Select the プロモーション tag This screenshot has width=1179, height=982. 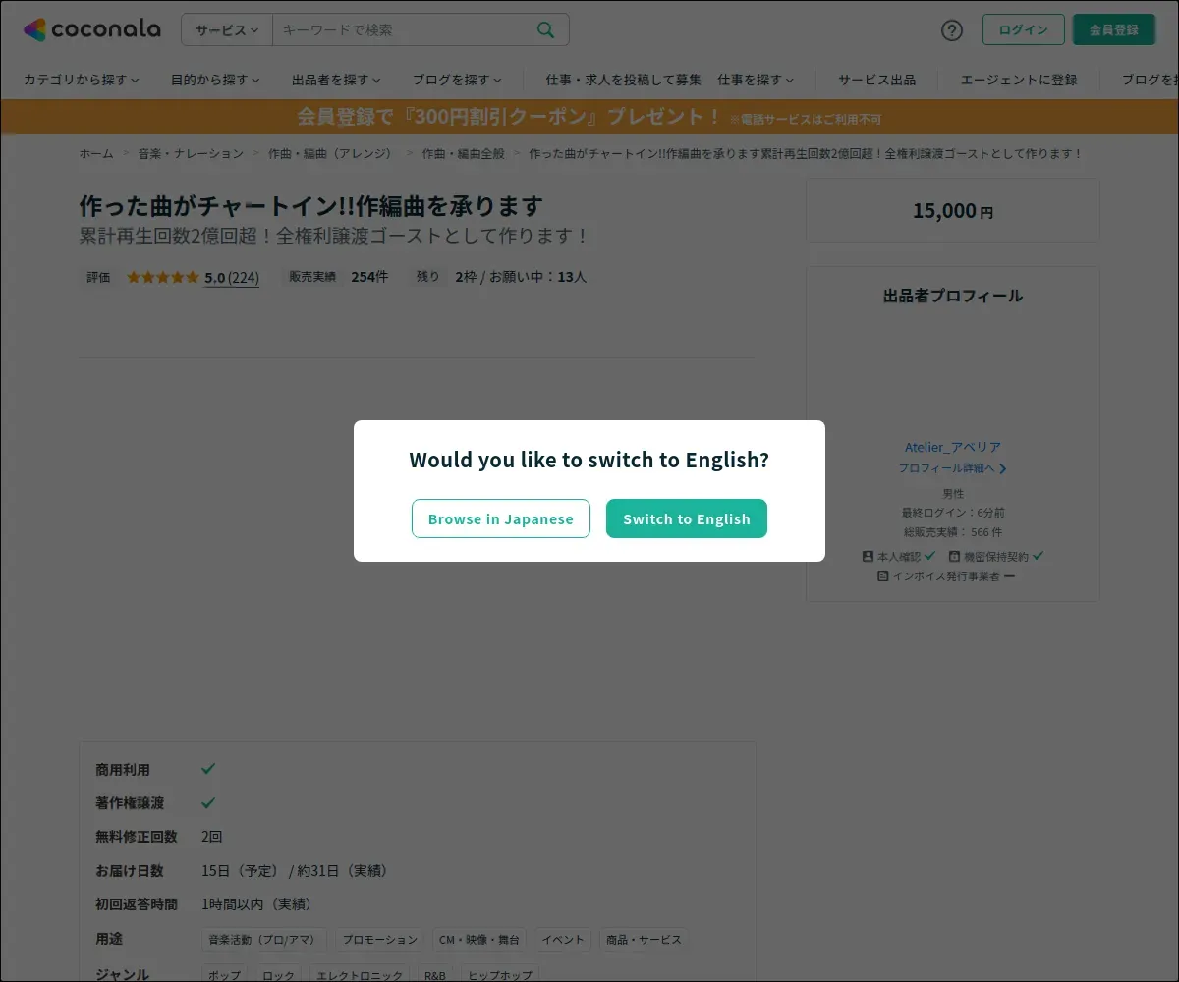tap(380, 939)
